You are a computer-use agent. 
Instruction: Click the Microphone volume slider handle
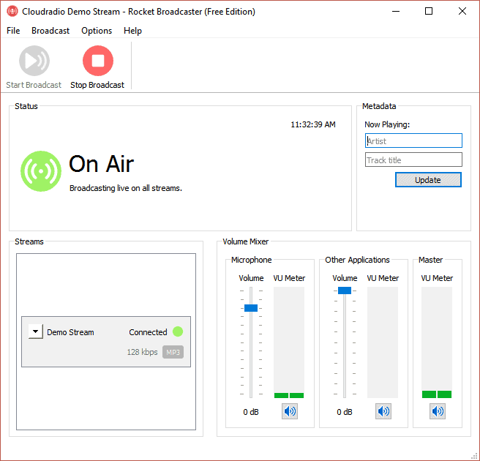[x=251, y=308]
